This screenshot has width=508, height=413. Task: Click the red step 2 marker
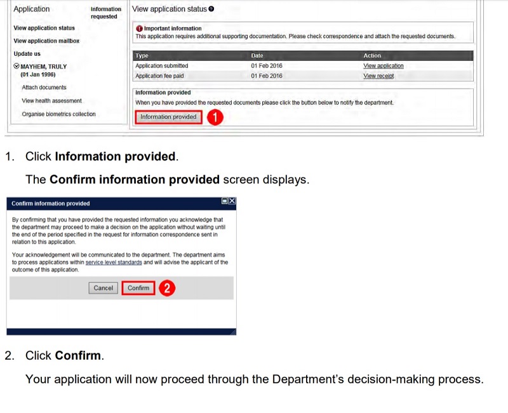166,288
